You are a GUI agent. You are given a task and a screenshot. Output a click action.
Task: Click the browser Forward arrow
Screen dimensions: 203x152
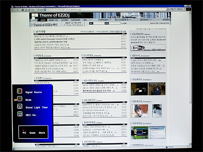click(17, 10)
